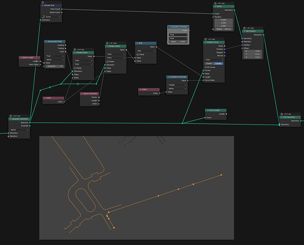Open the Add operation dropdown in Math node
This screenshot has width=304, height=245.
[x=146, y=51]
